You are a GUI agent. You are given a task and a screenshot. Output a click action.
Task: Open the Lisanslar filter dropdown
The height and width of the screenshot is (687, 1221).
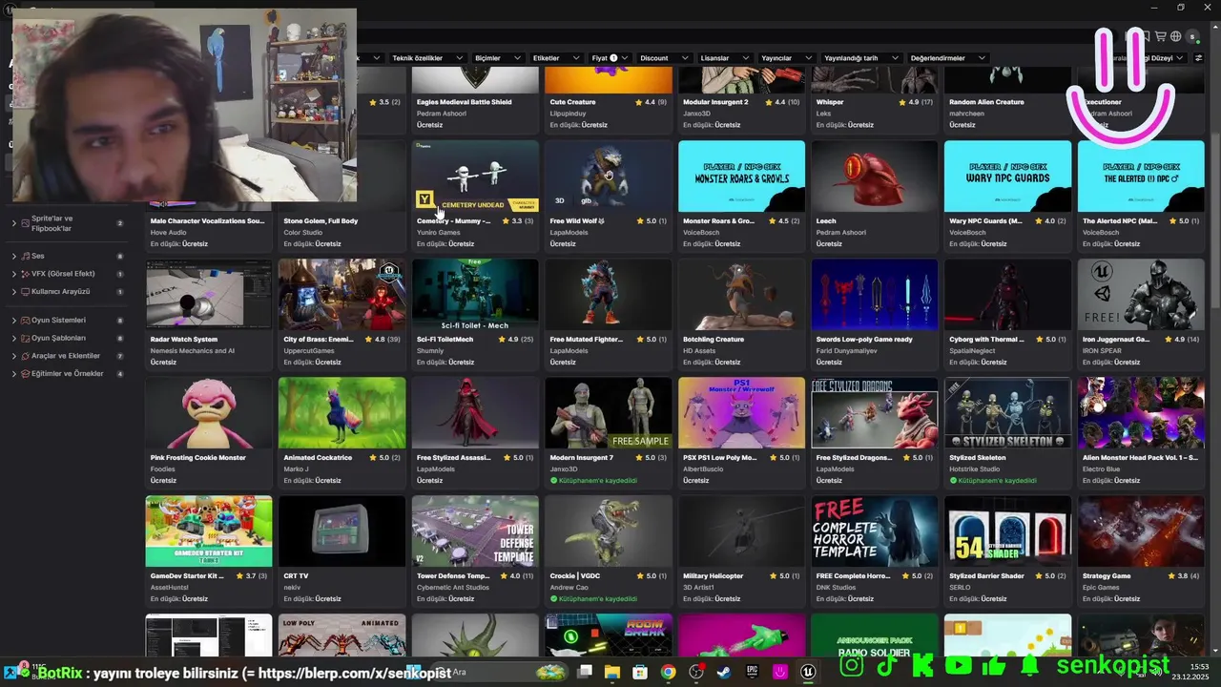click(x=724, y=58)
